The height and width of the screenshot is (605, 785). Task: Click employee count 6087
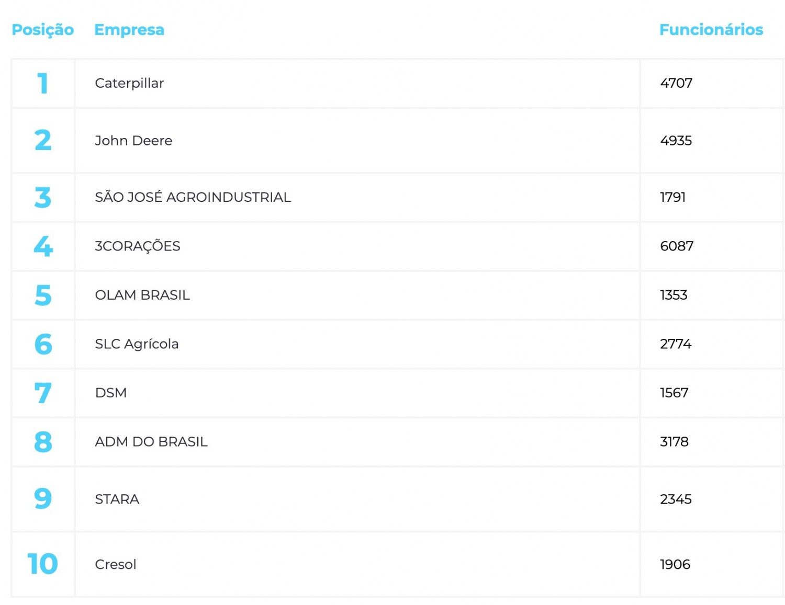click(x=677, y=246)
